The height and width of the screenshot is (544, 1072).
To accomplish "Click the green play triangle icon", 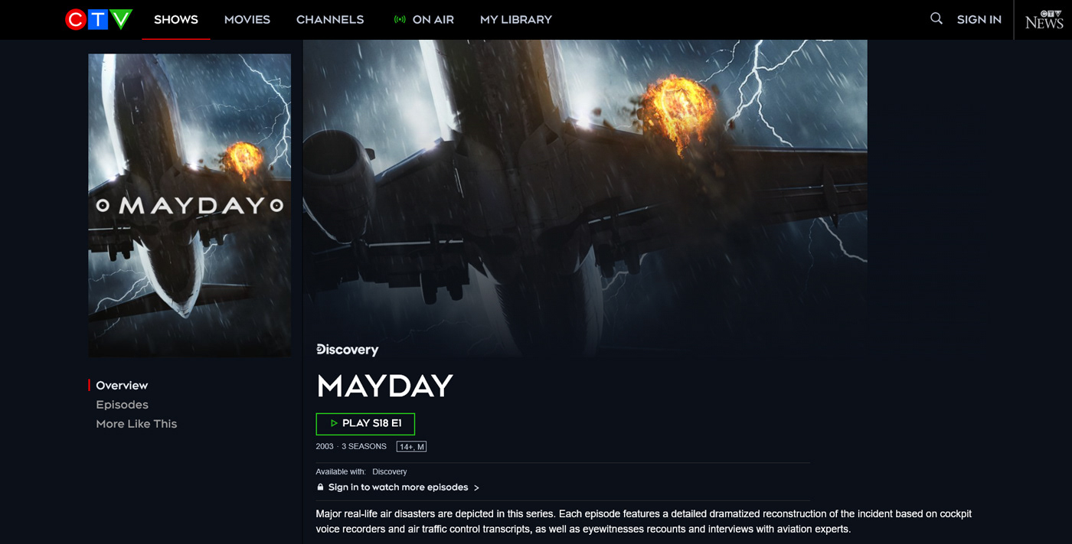I will (x=334, y=423).
